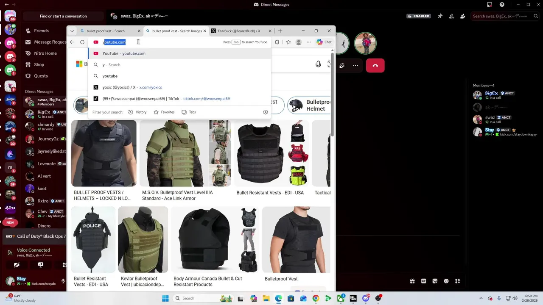This screenshot has width=543, height=305.
Task: Refresh the Edge page
Action: pos(82,42)
